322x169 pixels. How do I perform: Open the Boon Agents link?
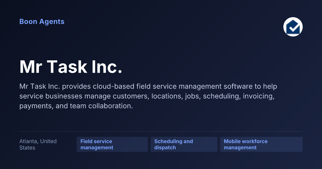click(x=42, y=22)
